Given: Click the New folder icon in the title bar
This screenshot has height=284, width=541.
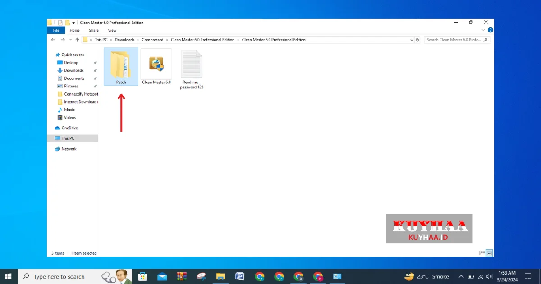Looking at the screenshot, I should point(67,23).
